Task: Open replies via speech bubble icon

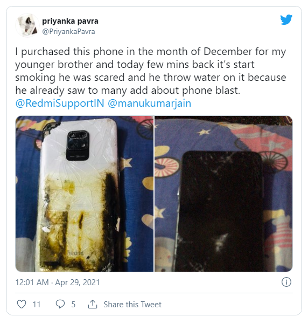Action: (60, 304)
